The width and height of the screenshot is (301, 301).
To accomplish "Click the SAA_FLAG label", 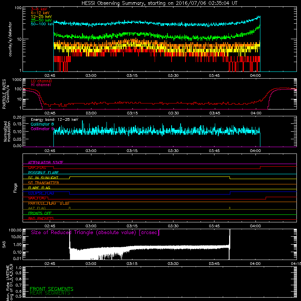I will coord(37,198).
